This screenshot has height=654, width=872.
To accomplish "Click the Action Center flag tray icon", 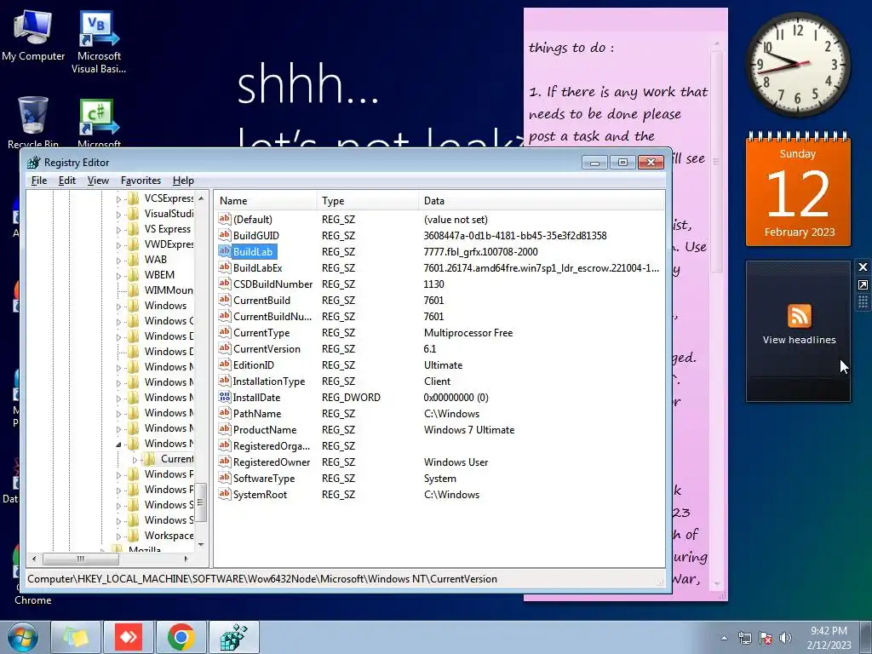I will tap(766, 638).
